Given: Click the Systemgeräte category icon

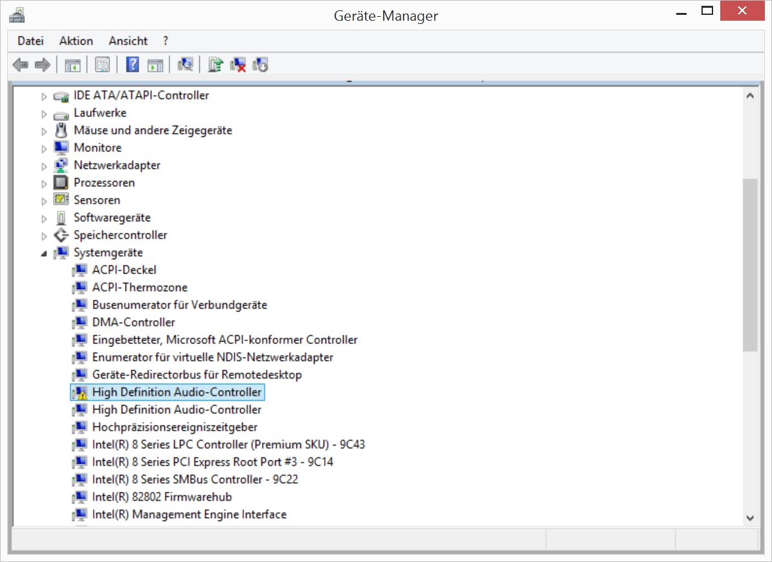Looking at the screenshot, I should (61, 252).
